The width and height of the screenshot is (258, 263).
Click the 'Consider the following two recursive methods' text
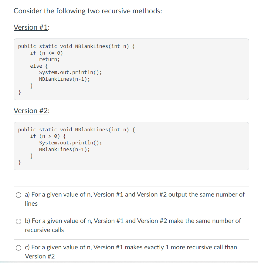click(88, 11)
